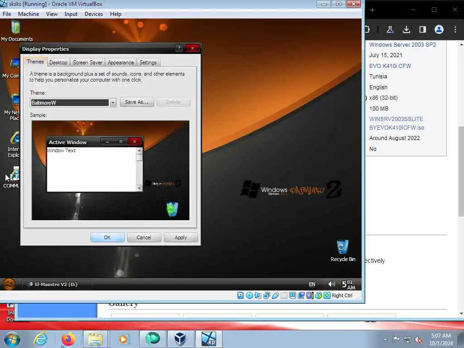Open Windows Media Player from host taskbar

(x=123, y=339)
